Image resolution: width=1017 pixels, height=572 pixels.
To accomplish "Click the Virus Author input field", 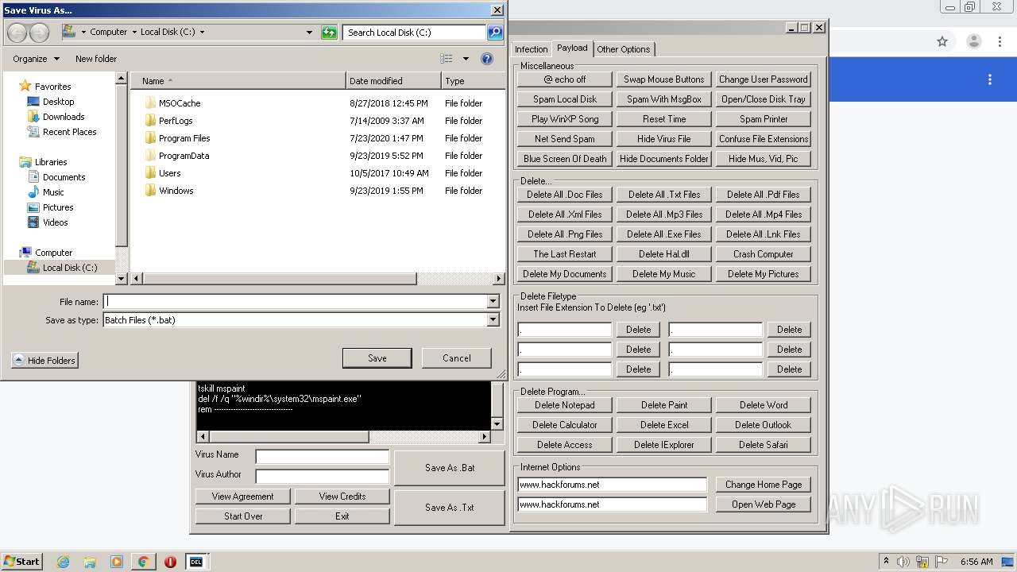I will click(323, 476).
